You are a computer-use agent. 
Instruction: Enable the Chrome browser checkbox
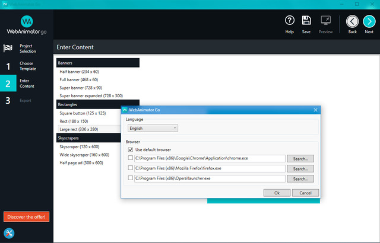[x=131, y=158]
